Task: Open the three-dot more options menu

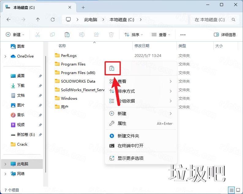Action: tap(183, 35)
